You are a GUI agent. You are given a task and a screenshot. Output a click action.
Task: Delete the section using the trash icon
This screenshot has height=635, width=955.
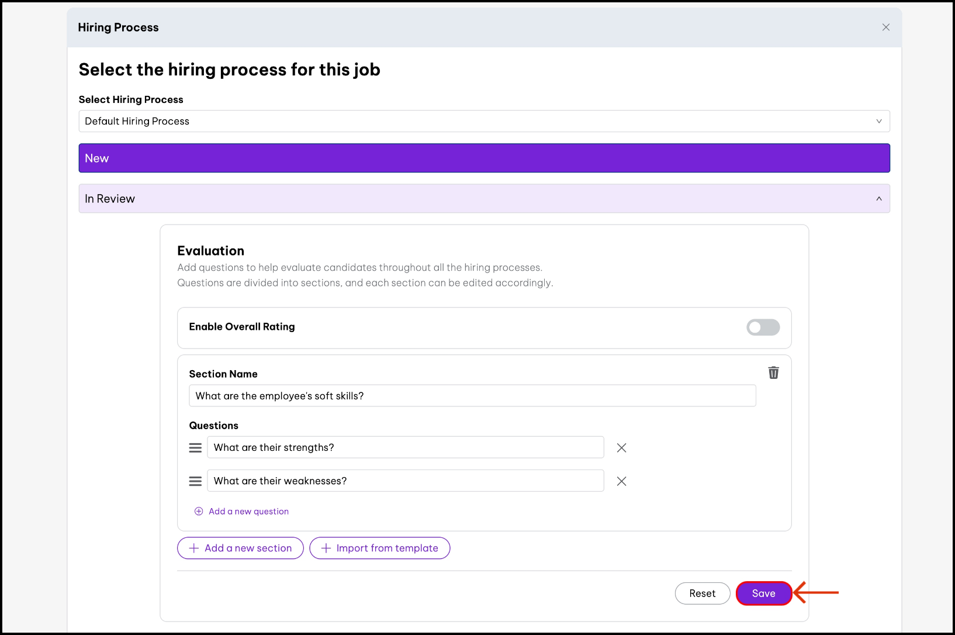(x=773, y=373)
